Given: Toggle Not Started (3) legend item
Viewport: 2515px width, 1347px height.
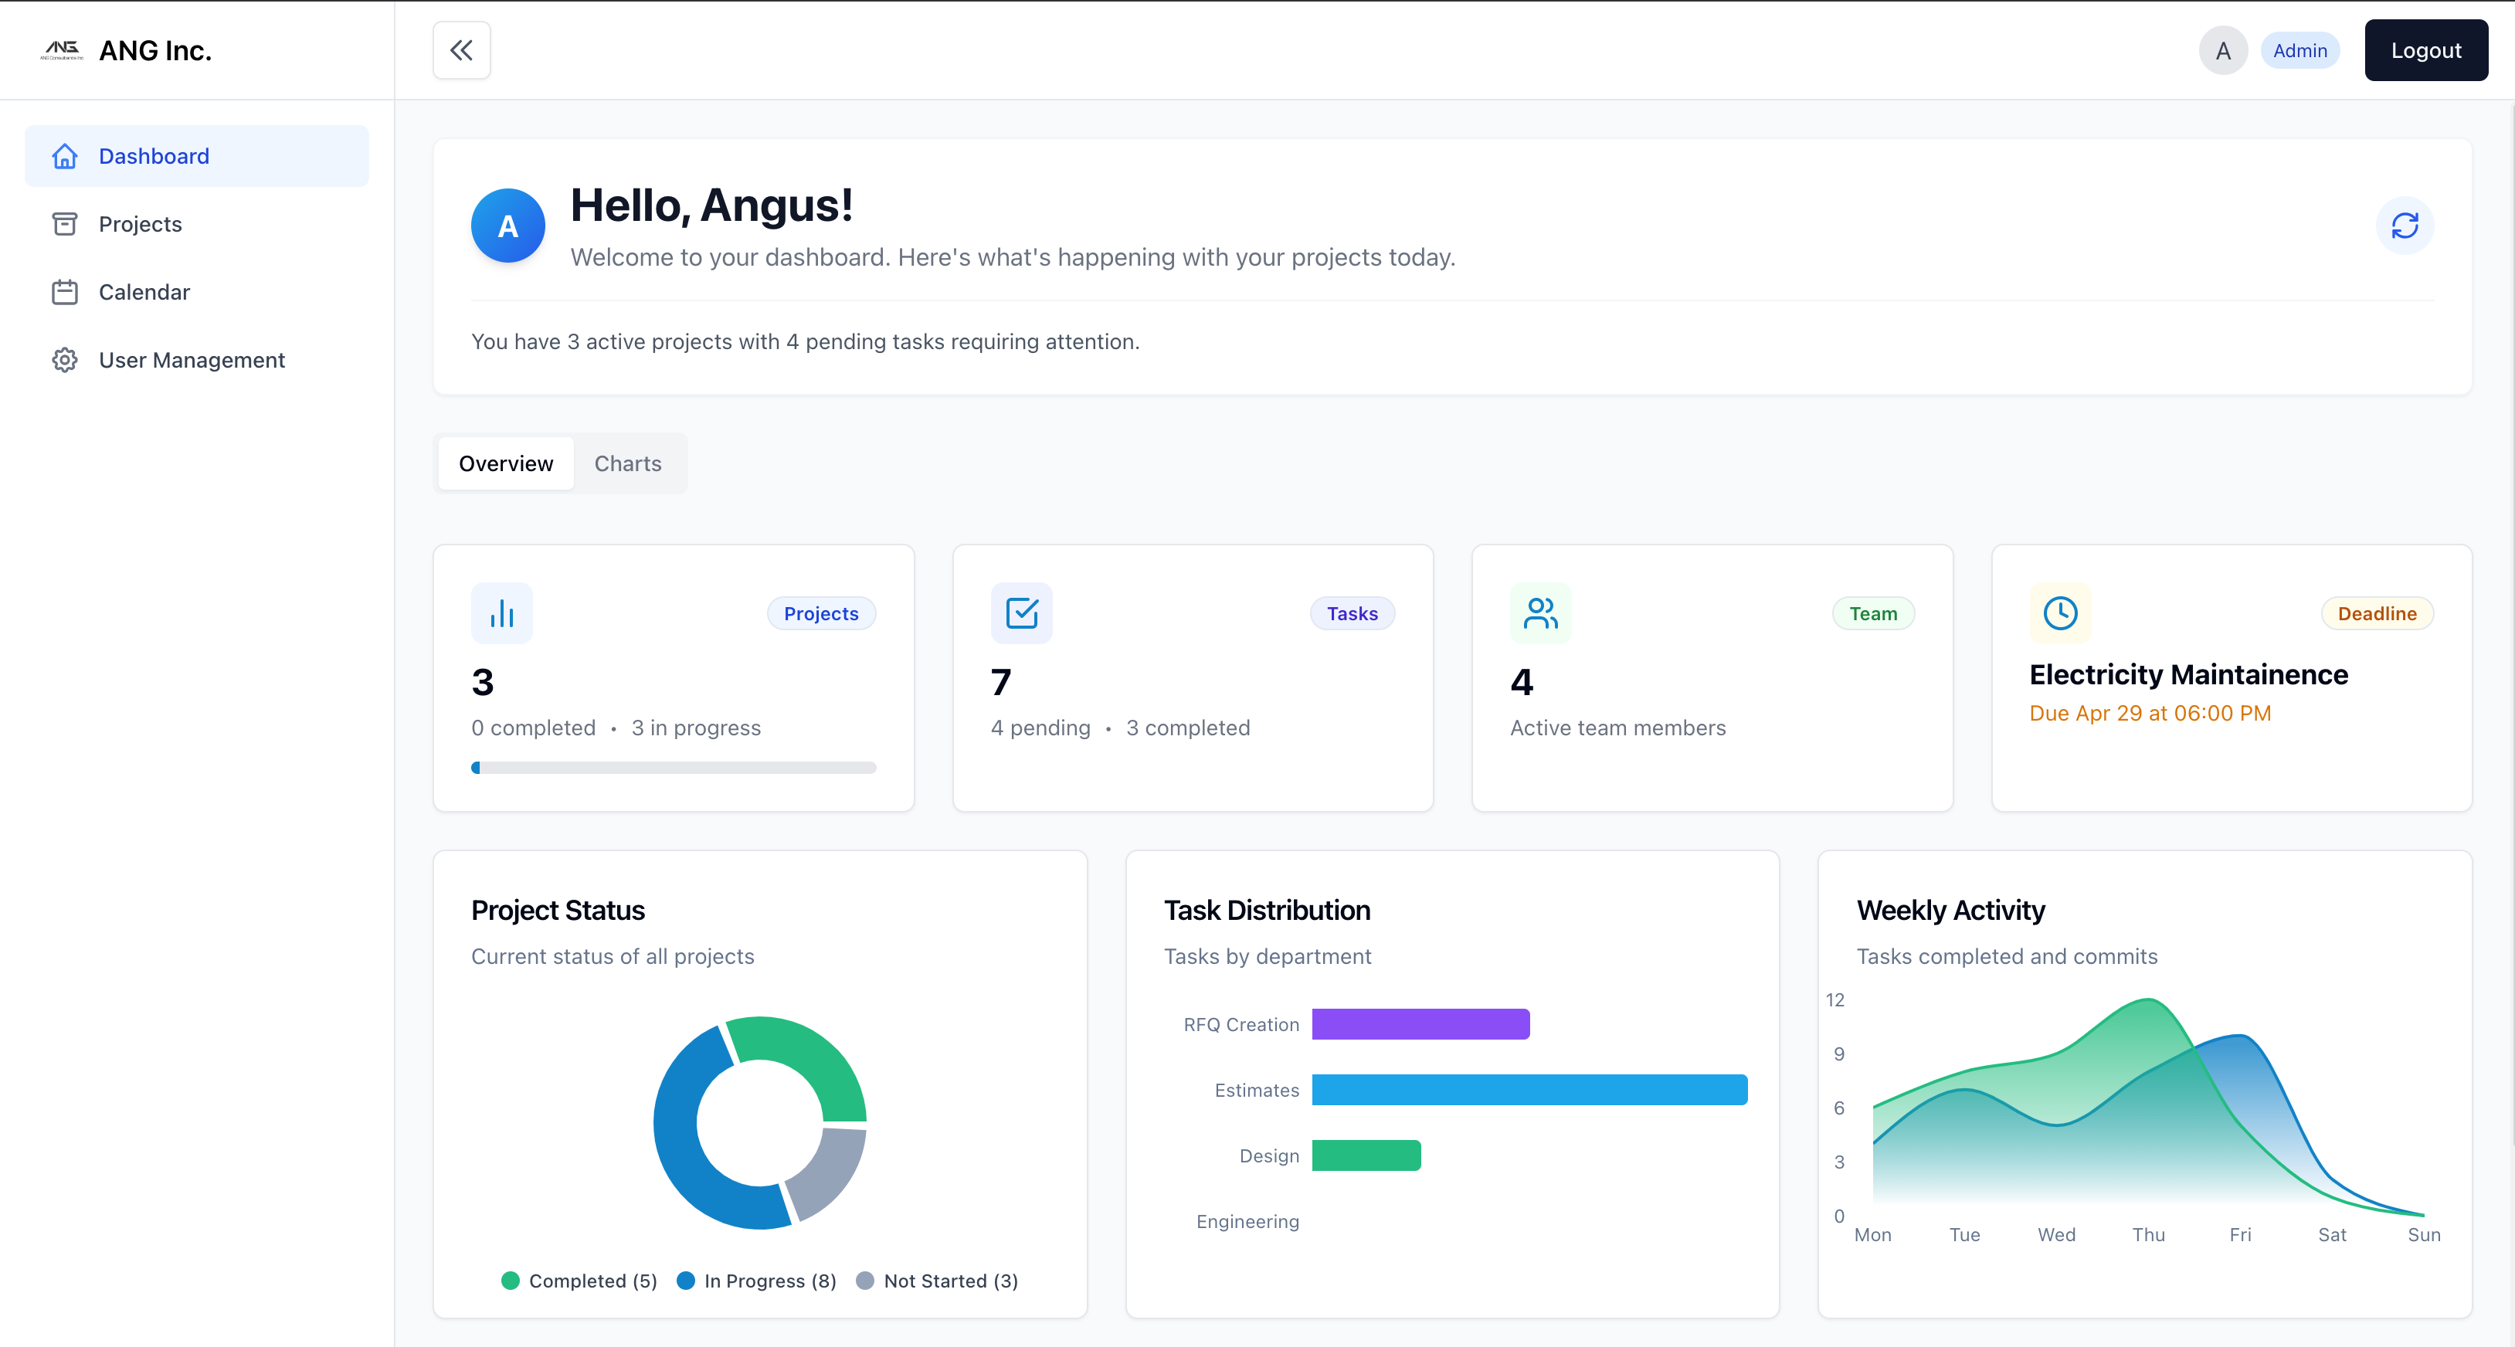Looking at the screenshot, I should click(x=936, y=1281).
